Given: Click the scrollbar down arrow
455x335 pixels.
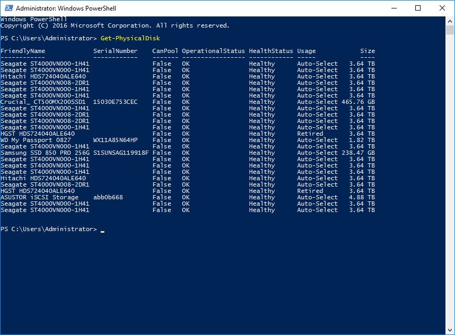Looking at the screenshot, I should coord(450,330).
